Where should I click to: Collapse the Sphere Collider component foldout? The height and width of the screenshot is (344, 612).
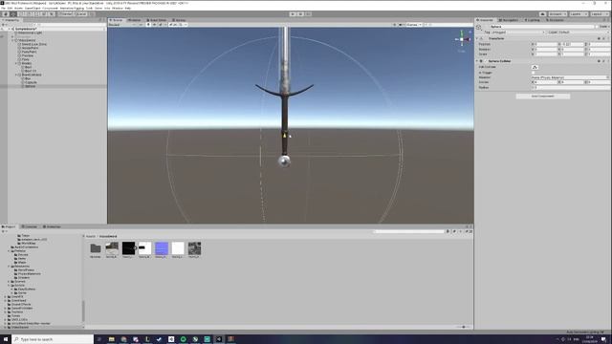click(477, 61)
